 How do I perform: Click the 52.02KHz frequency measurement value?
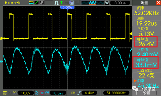pyautogui.click(x=146, y=13)
